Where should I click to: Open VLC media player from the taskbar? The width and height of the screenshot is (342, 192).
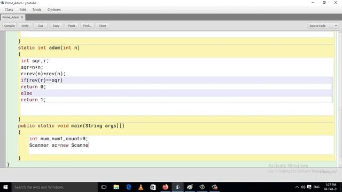141,187
